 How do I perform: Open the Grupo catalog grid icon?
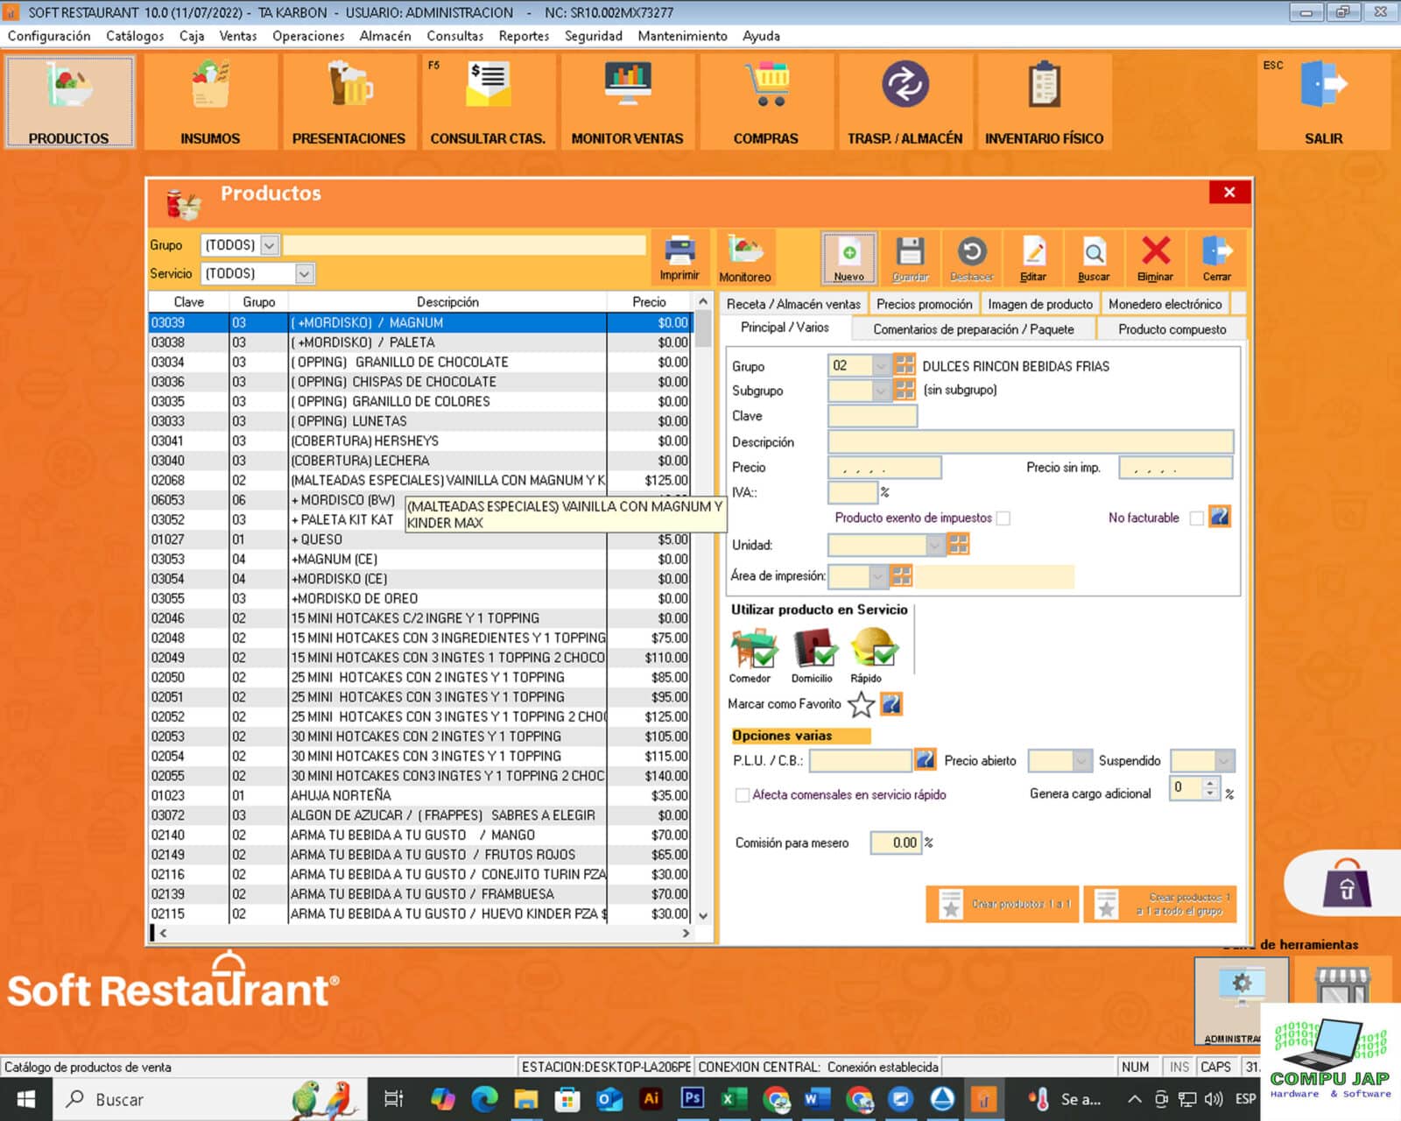[905, 365]
